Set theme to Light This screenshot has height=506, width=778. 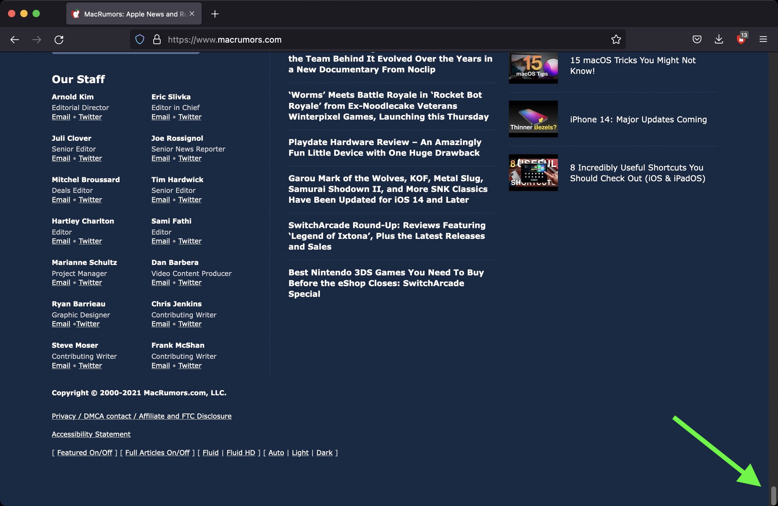(300, 452)
